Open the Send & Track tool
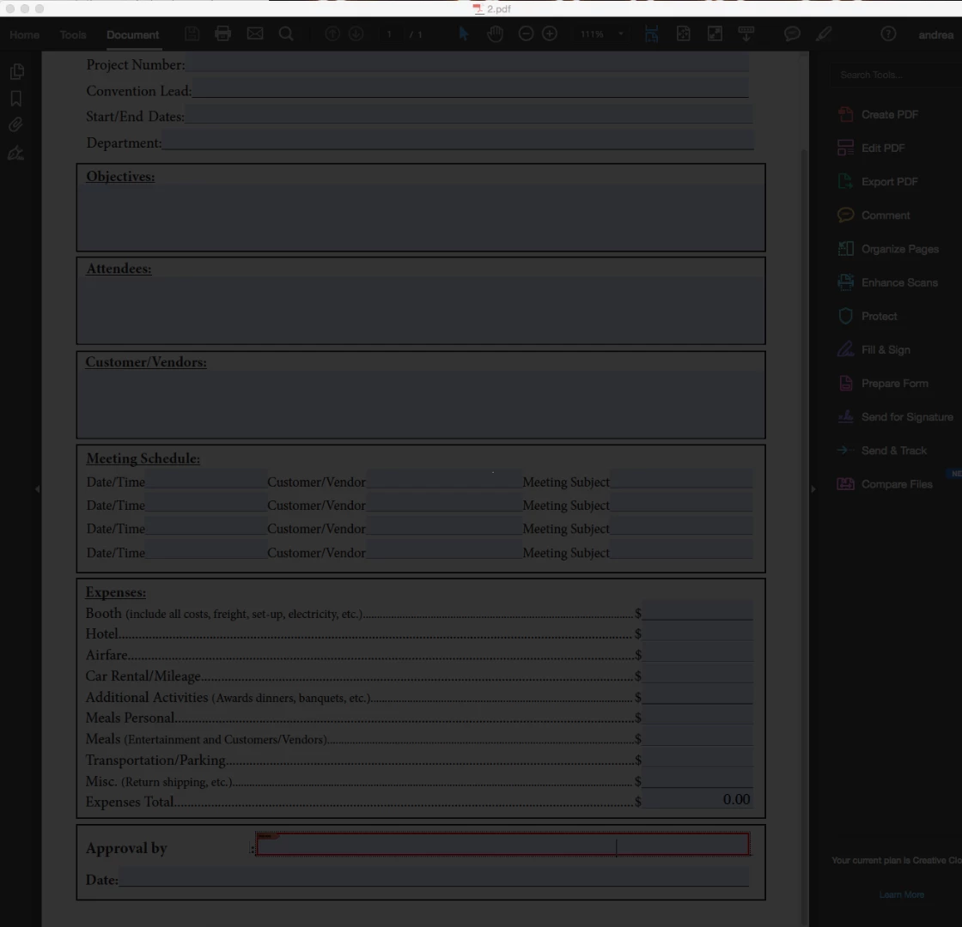 882,451
